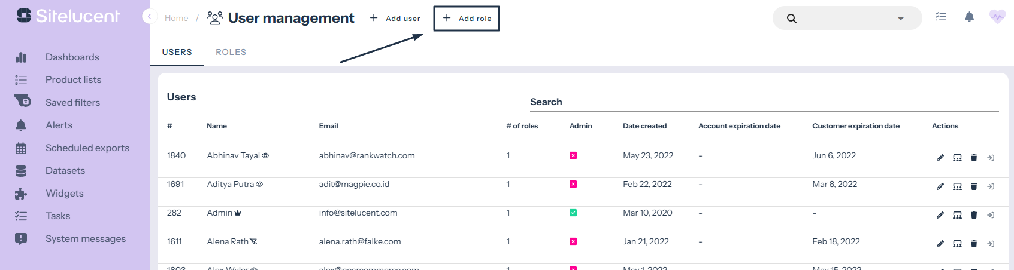Open Scheduled exports in sidebar menu

click(87, 148)
